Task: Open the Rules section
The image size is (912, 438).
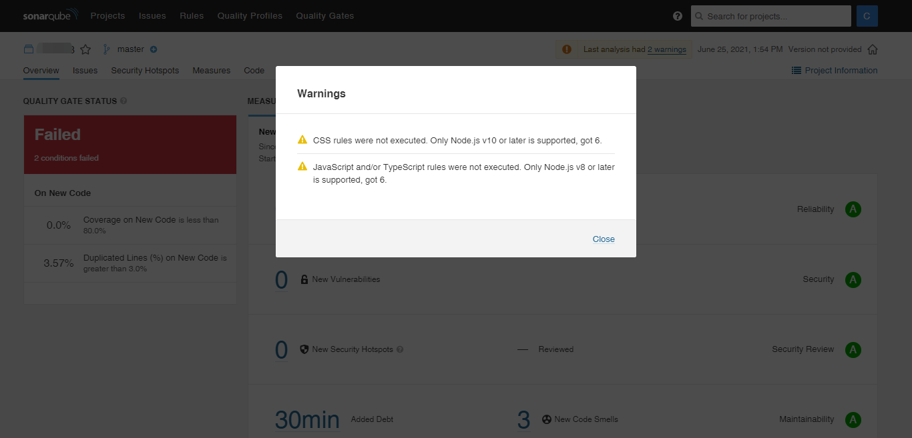Action: point(192,15)
